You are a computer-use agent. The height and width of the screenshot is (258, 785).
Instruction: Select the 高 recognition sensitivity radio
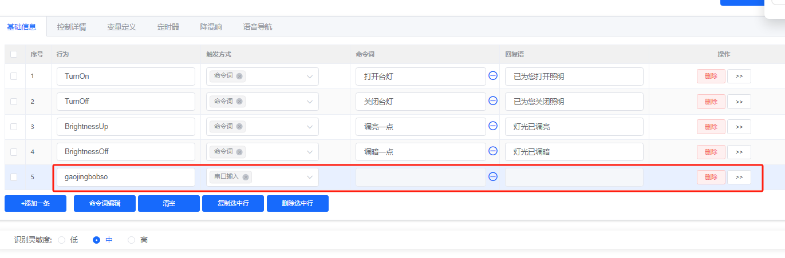click(132, 240)
